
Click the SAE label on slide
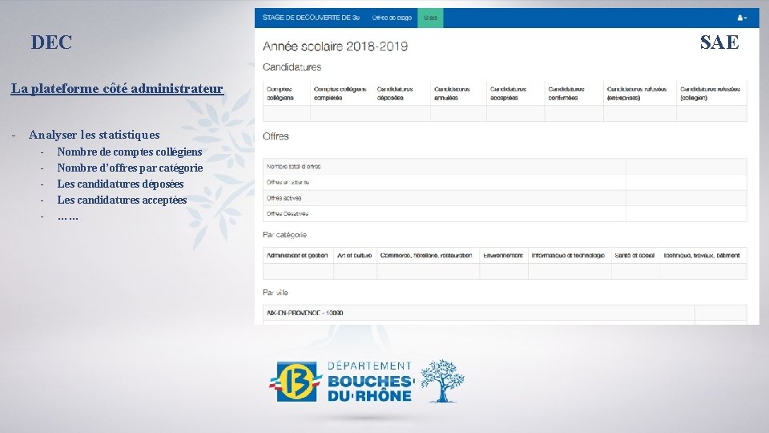pos(719,42)
